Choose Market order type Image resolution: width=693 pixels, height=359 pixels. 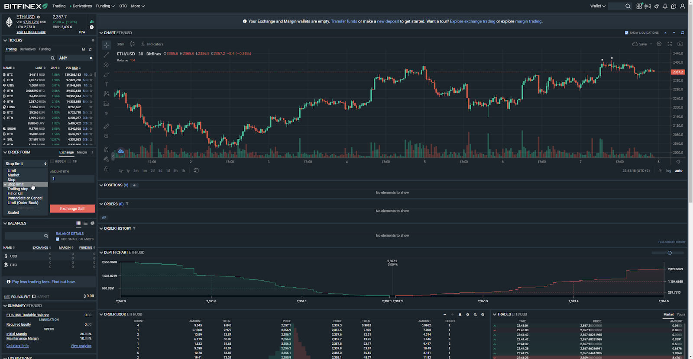click(13, 175)
